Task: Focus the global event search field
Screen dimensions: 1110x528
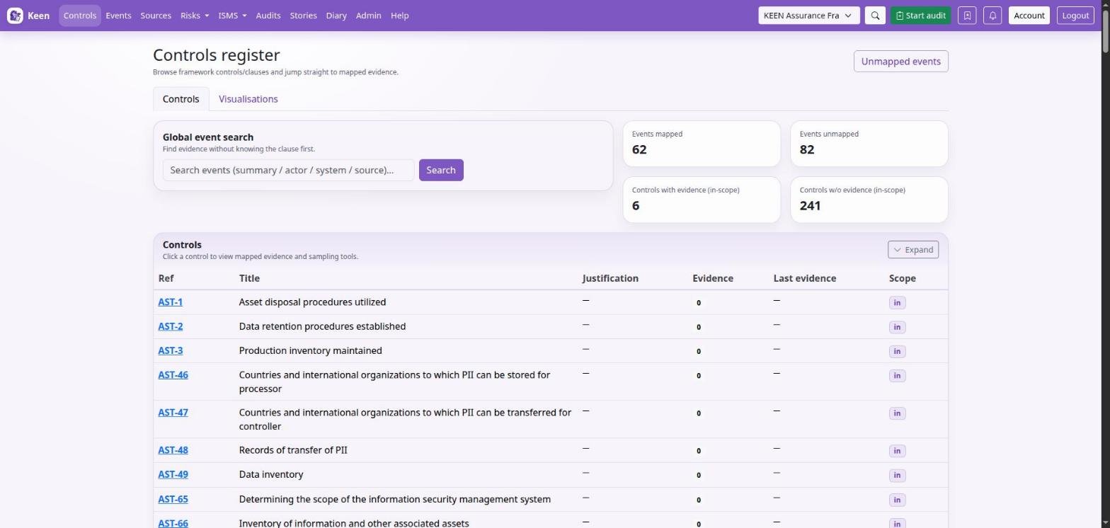Action: (288, 170)
